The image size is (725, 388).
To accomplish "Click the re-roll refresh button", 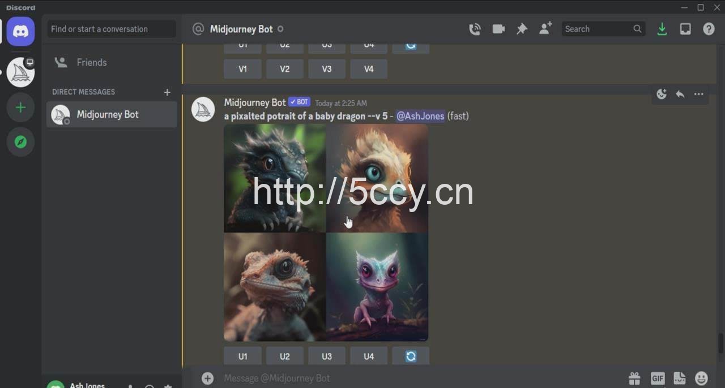I will tap(411, 356).
